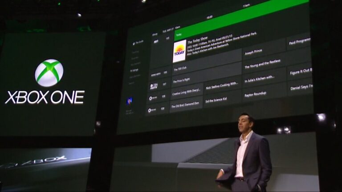Select Nick Stellino Cooking With program
The image size is (342, 192).
223,85
